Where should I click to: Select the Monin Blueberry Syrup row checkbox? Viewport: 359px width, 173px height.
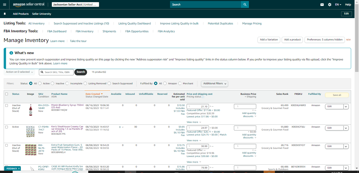click(x=7, y=105)
